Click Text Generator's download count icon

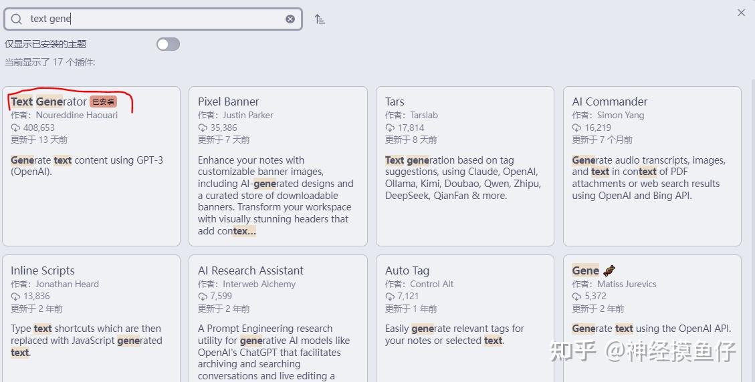pyautogui.click(x=15, y=128)
